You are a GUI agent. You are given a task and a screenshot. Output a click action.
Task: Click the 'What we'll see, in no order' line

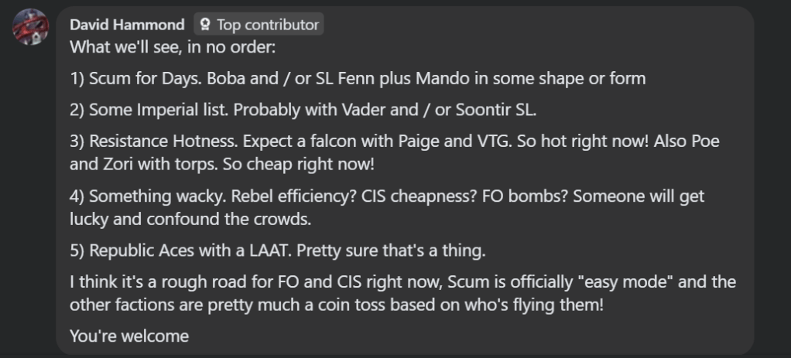(x=173, y=46)
